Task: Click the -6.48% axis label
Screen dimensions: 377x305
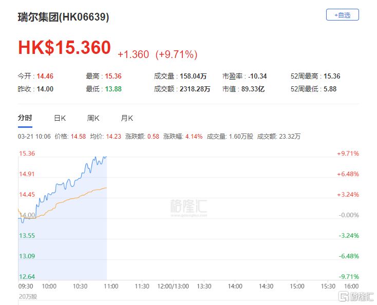Action: click(349, 256)
